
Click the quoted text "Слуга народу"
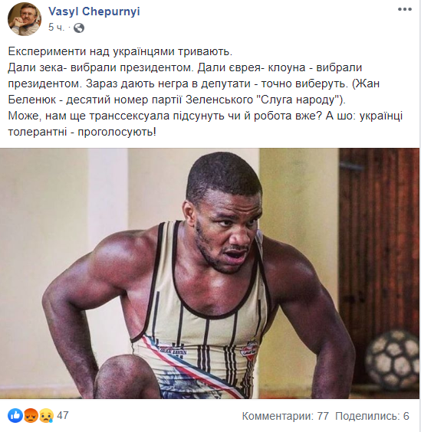coord(300,100)
